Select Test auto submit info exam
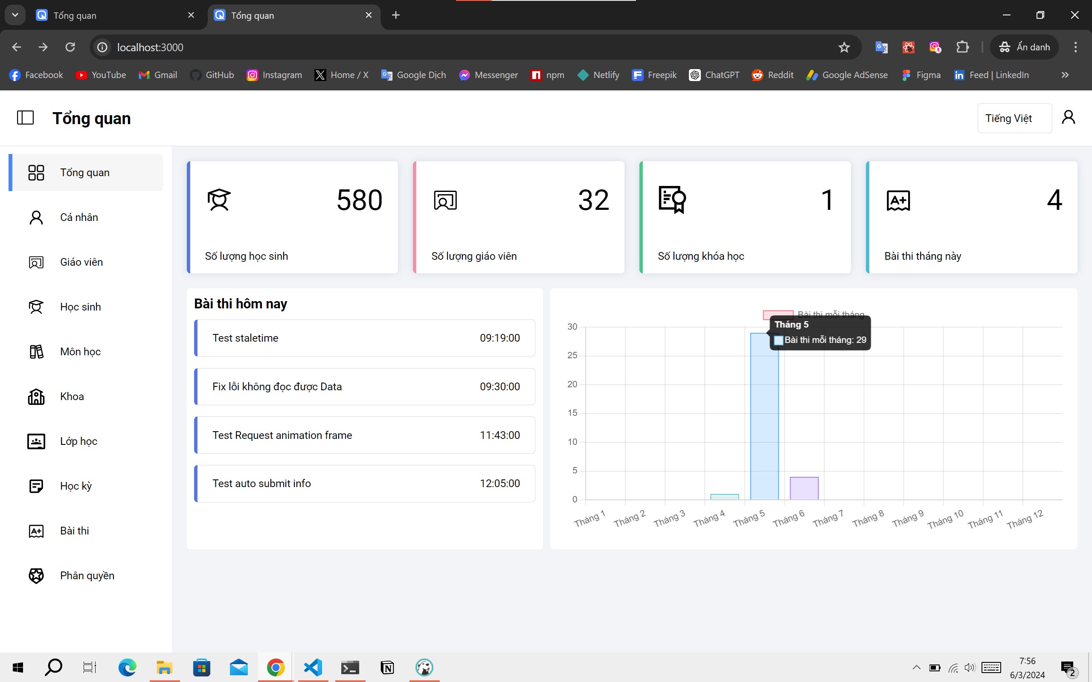This screenshot has width=1092, height=682. [364, 484]
